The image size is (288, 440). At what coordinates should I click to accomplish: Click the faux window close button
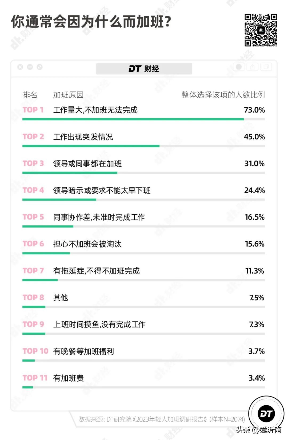[20, 67]
